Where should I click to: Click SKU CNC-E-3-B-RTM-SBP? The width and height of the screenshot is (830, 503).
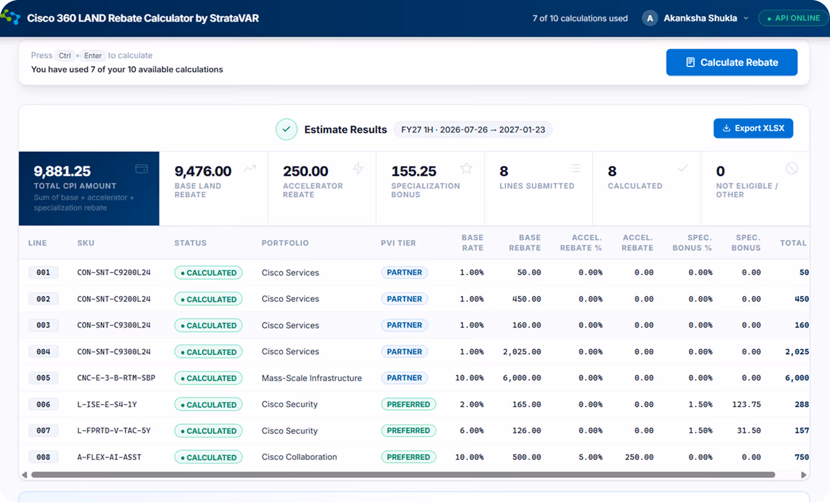click(116, 378)
